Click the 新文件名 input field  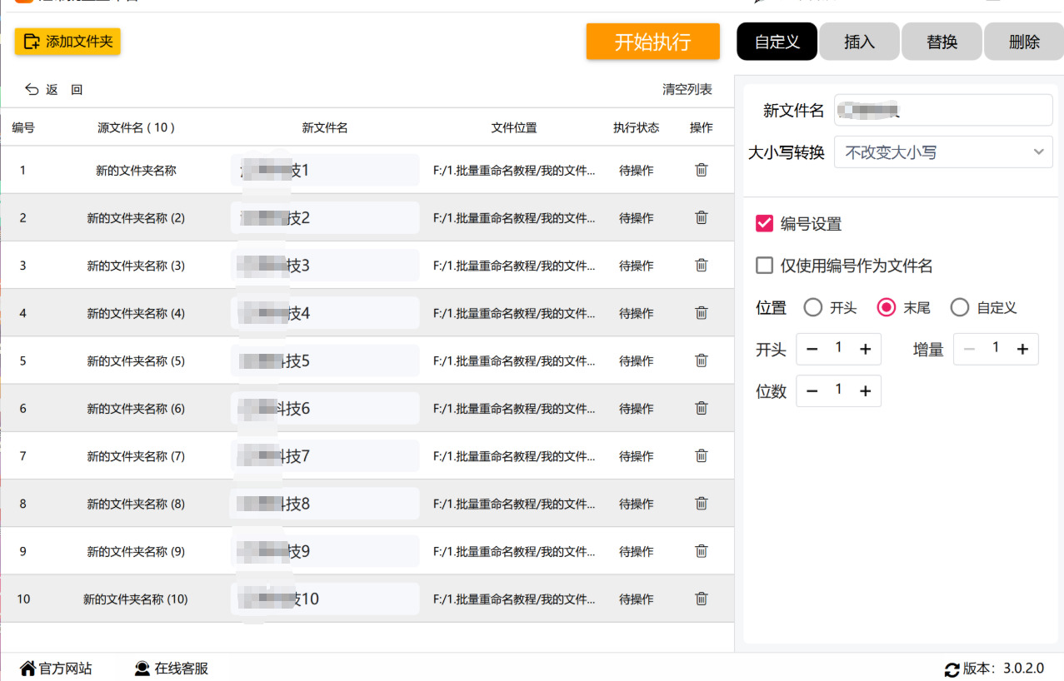[943, 110]
